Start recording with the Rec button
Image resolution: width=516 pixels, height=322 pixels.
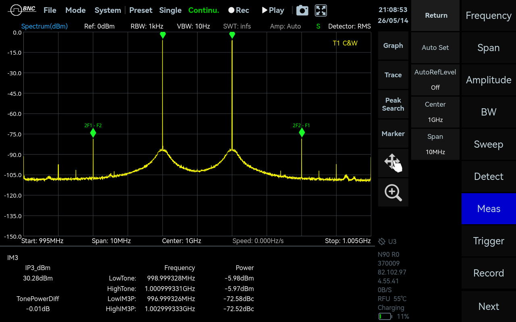[239, 10]
